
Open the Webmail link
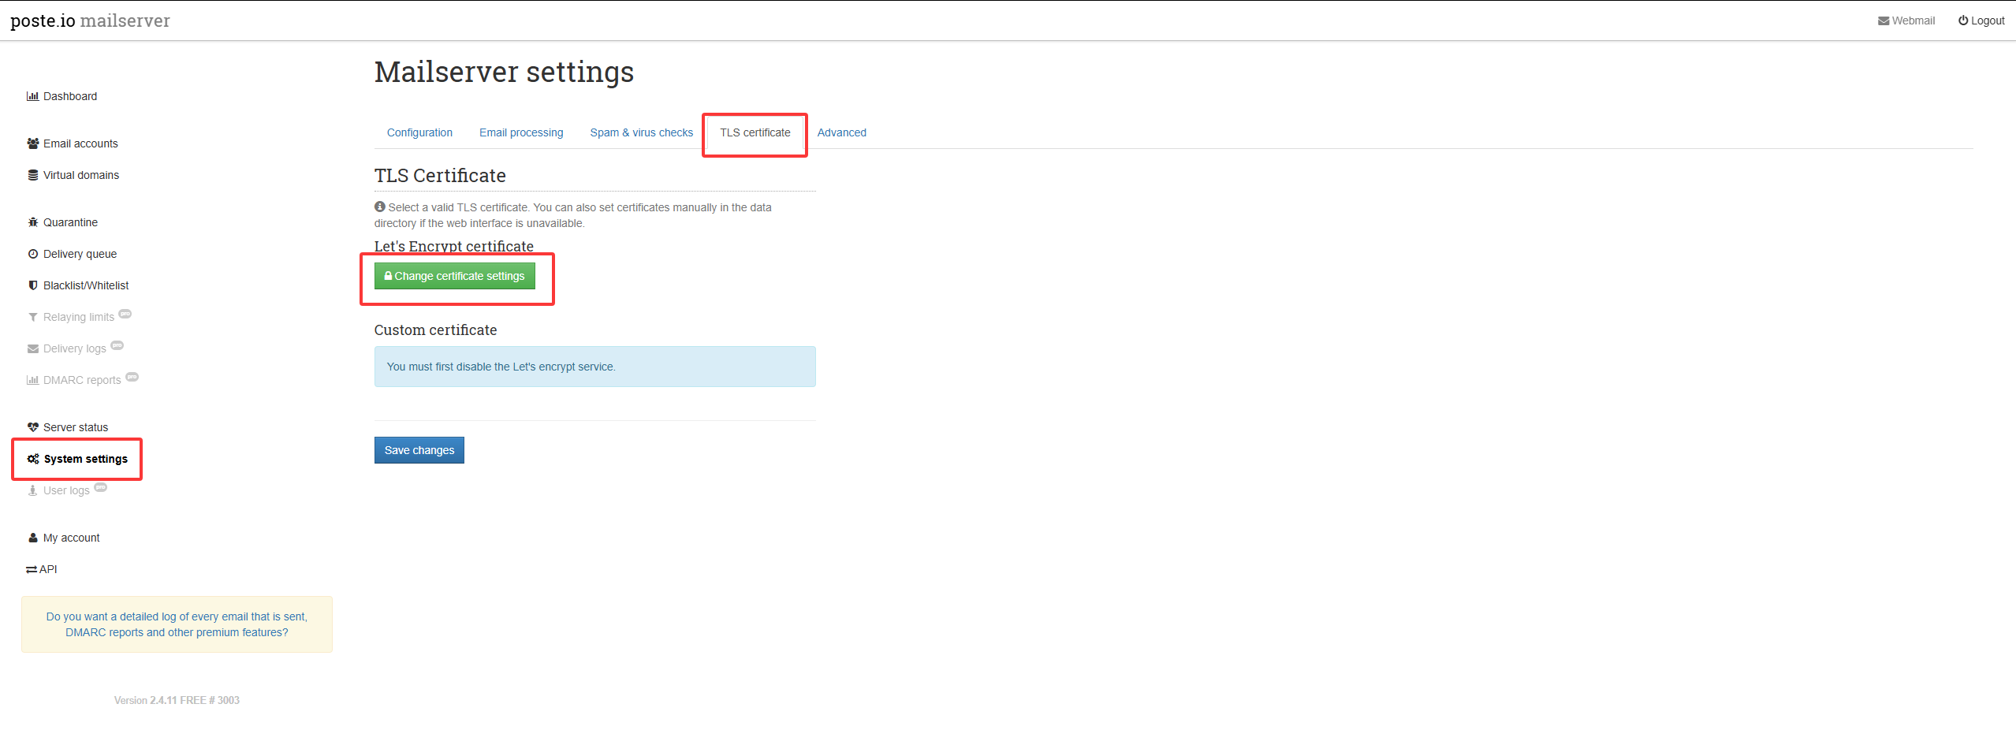[x=1906, y=20]
